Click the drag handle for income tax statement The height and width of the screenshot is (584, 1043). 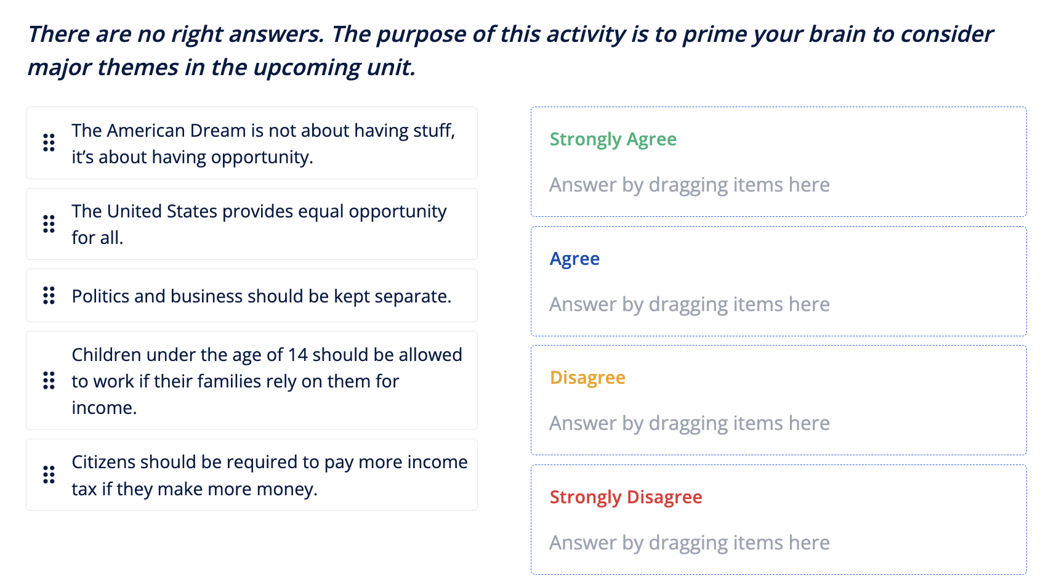coord(49,474)
